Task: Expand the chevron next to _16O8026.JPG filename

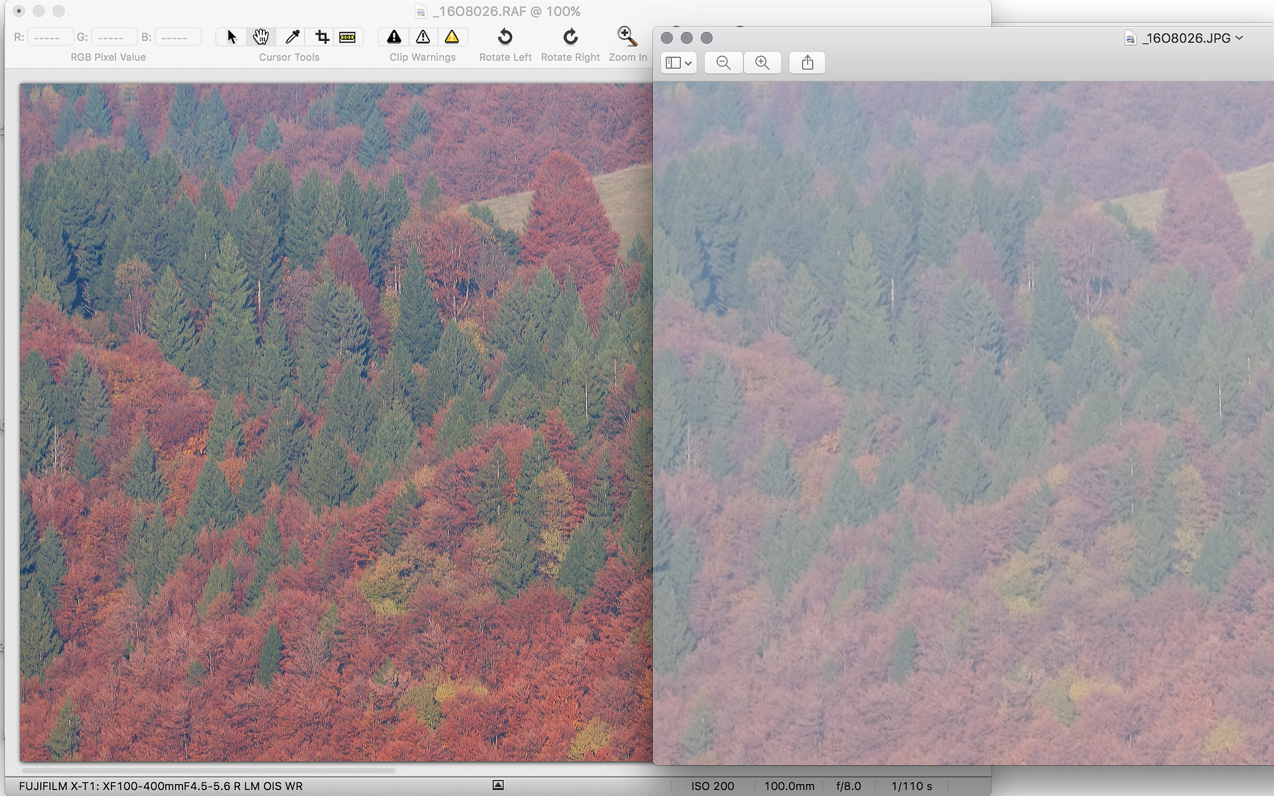Action: tap(1241, 38)
